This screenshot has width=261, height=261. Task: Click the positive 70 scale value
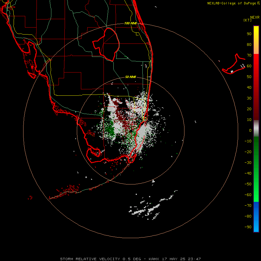tap(249, 55)
